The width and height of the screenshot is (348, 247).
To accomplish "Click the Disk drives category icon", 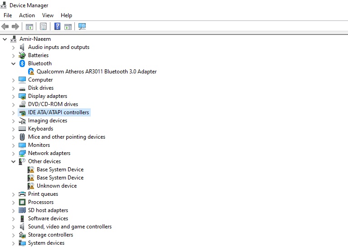I will (22, 89).
